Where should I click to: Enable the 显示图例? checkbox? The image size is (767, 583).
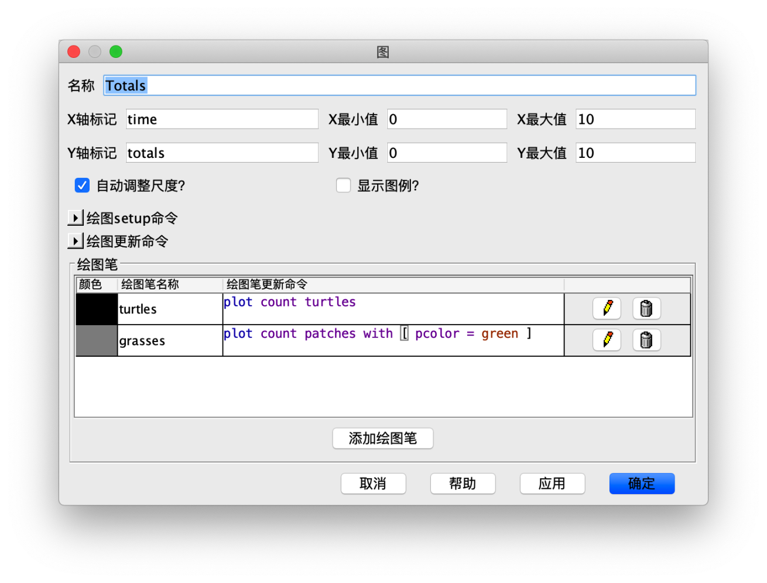click(x=343, y=185)
